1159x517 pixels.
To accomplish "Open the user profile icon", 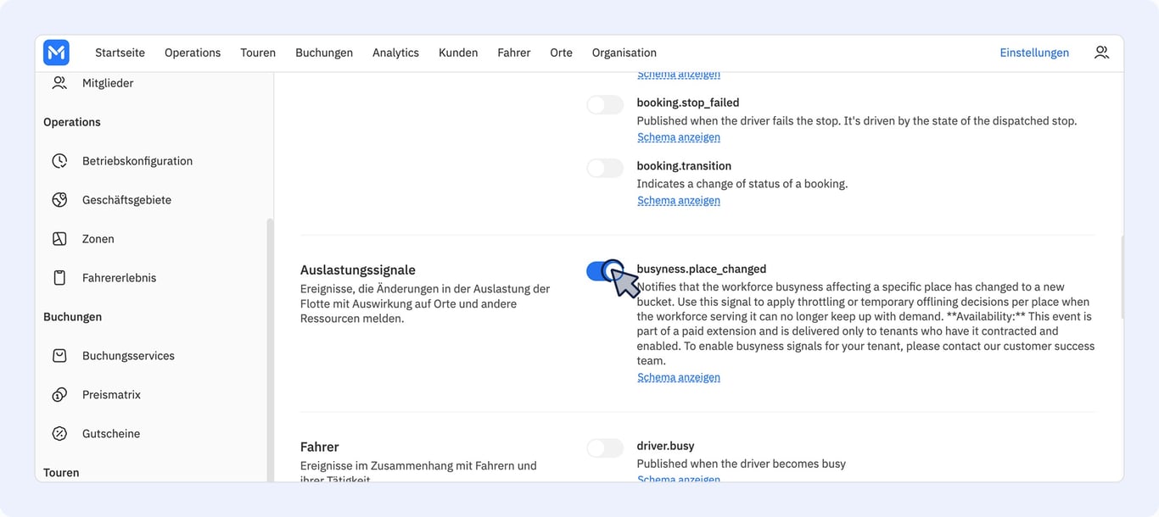I will pyautogui.click(x=1101, y=53).
